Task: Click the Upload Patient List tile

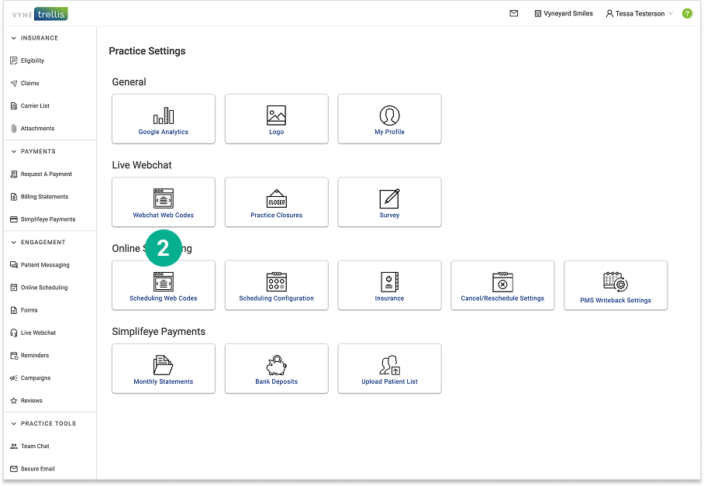Action: (x=389, y=369)
